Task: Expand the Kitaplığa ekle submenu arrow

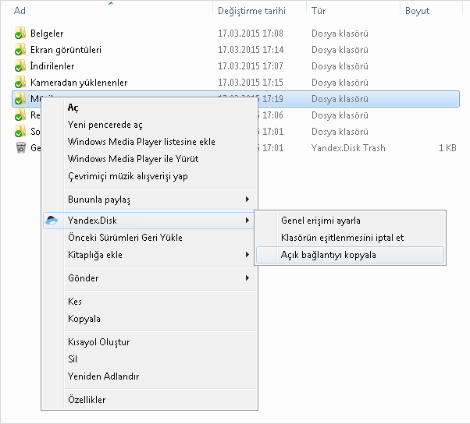Action: click(x=247, y=255)
